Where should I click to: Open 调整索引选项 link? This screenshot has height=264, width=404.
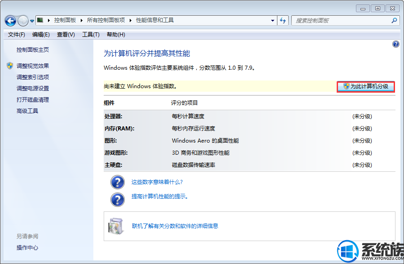33,77
